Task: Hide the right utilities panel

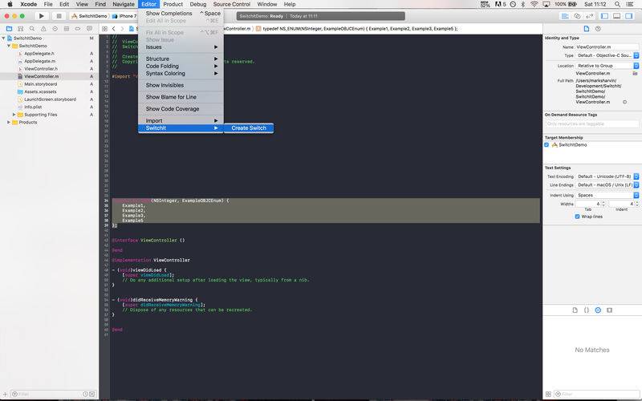Action: coord(628,16)
